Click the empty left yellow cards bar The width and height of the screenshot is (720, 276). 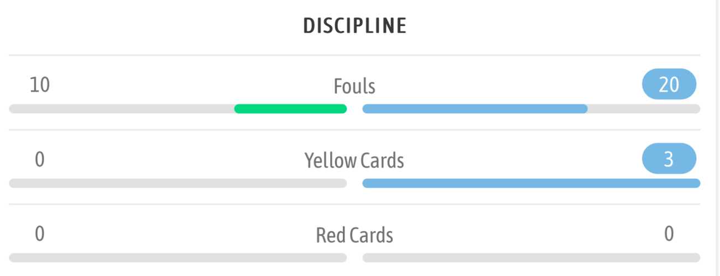click(178, 183)
